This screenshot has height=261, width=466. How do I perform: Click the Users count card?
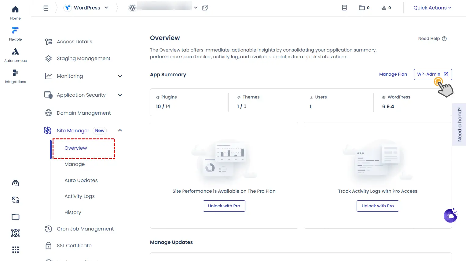point(337,102)
